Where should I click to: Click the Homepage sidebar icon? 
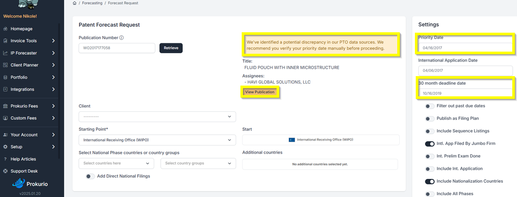pyautogui.click(x=5, y=29)
